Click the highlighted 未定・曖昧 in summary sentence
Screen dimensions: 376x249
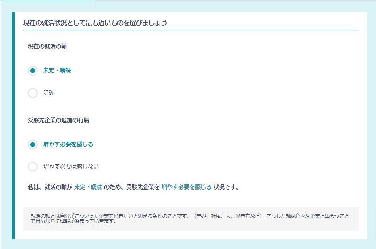click(88, 187)
